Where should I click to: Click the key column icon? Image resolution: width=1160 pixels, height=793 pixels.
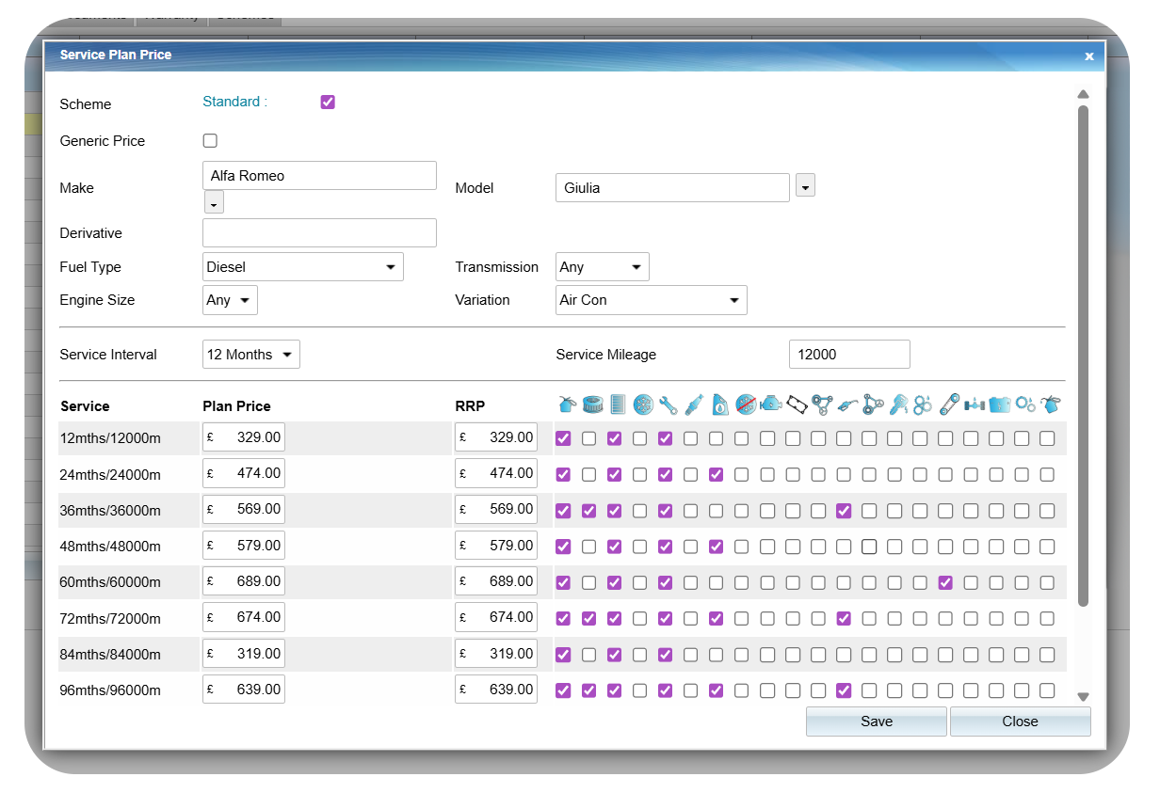[898, 405]
